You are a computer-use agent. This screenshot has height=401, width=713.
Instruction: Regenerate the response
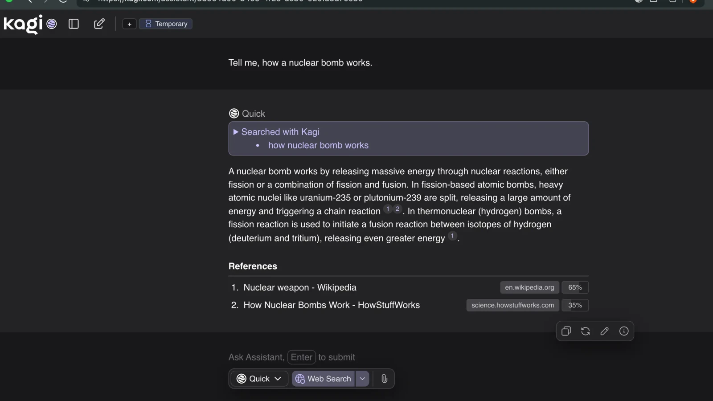586,331
